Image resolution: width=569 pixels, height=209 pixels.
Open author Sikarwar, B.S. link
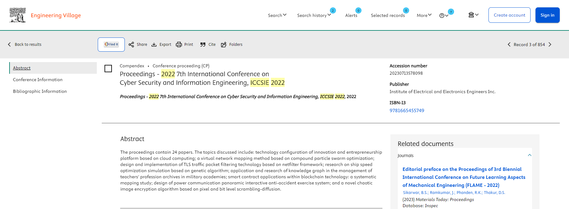pos(416,193)
